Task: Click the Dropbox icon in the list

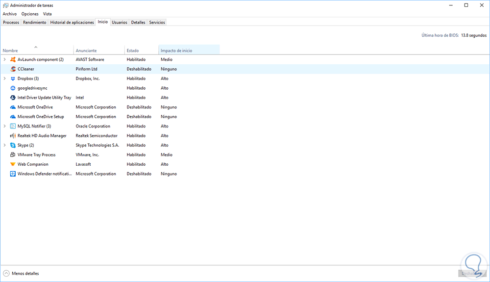Action: pos(13,78)
